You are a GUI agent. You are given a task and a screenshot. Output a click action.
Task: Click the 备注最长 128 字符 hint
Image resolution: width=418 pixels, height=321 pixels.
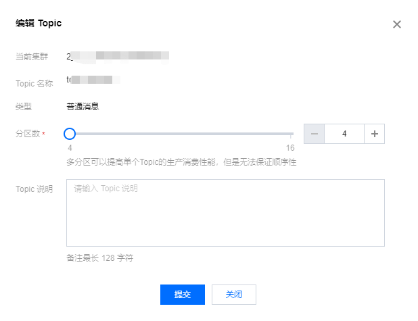99,258
